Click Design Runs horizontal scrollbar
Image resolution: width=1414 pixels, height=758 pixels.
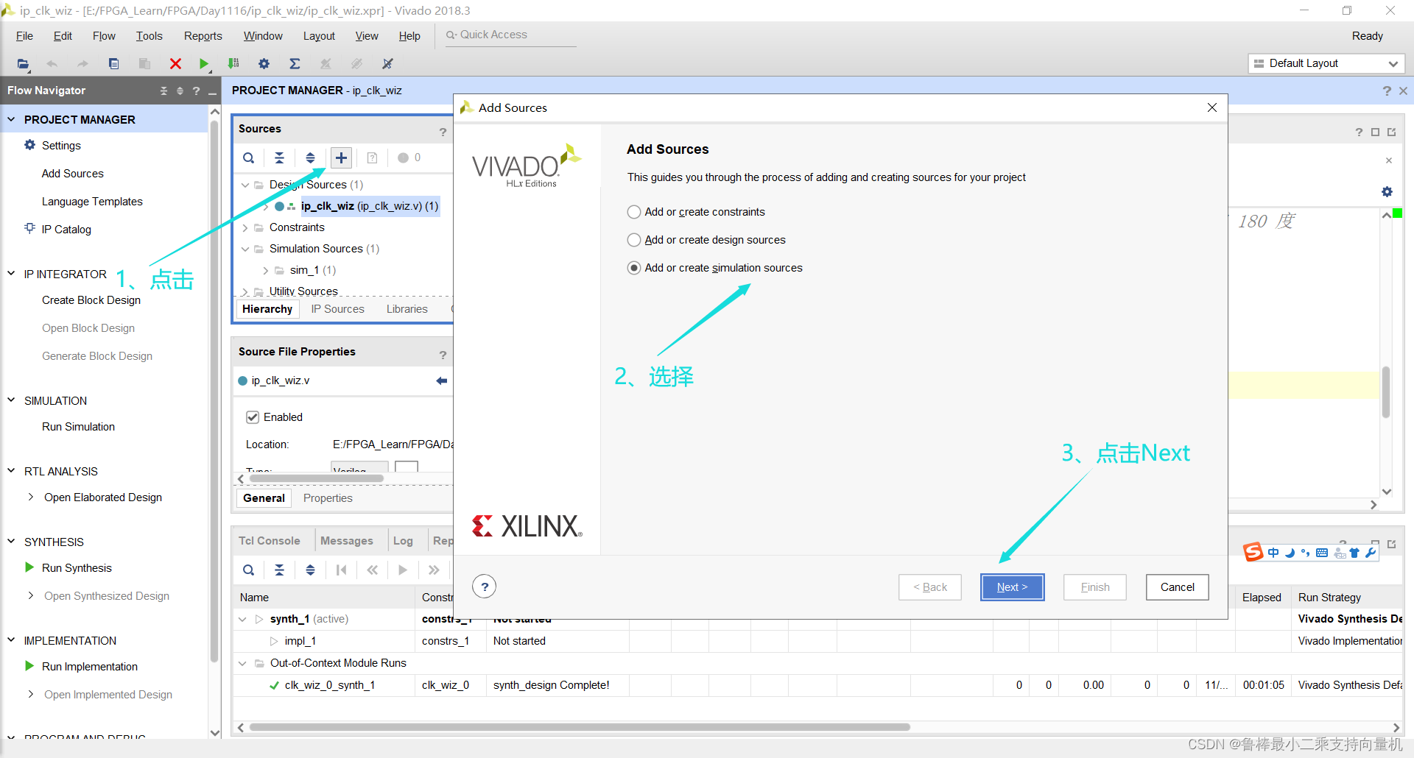coord(579,727)
